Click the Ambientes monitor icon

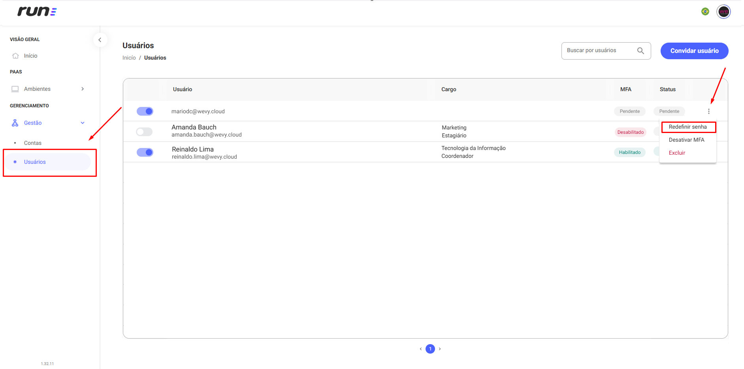[x=15, y=89]
